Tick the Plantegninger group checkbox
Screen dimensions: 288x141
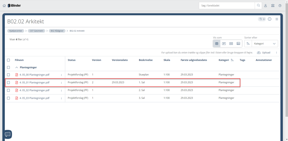(9, 67)
